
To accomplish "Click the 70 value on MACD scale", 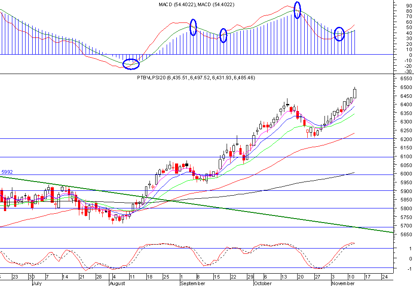I will [x=409, y=17].
